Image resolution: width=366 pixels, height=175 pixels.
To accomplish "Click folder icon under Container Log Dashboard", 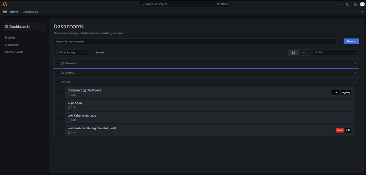I will pyautogui.click(x=69, y=95).
